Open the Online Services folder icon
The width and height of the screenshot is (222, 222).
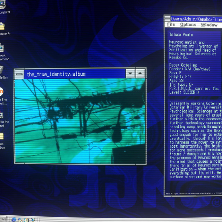[2, 136]
